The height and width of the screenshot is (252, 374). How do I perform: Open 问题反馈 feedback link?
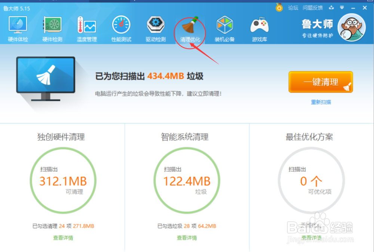coord(313,8)
